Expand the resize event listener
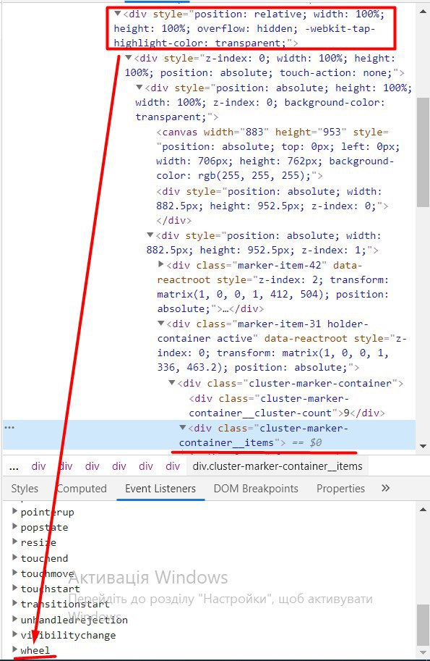 pyautogui.click(x=14, y=542)
